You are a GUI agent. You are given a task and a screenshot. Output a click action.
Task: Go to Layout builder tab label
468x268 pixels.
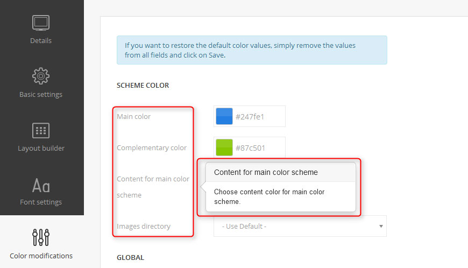(x=41, y=149)
